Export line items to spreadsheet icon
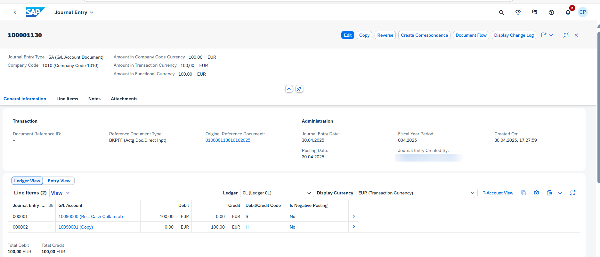 pyautogui.click(x=549, y=193)
